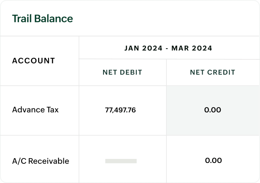Viewport: 260px width, 183px height.
Task: Click the A/C Receivable net credit 0.00 value
Action: [x=213, y=161]
